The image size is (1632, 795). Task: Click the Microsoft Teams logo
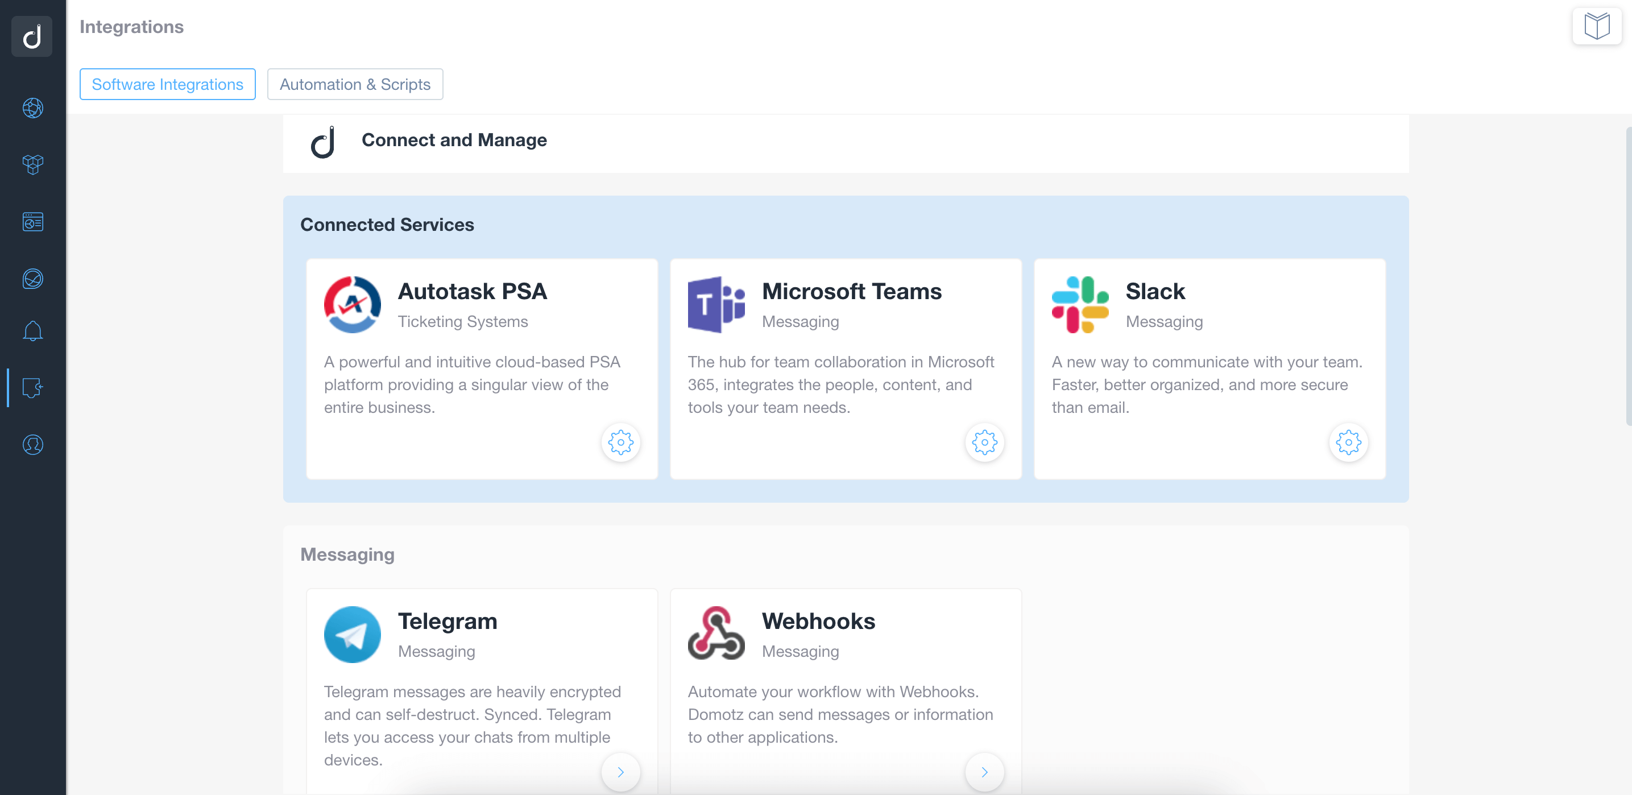pyautogui.click(x=716, y=305)
